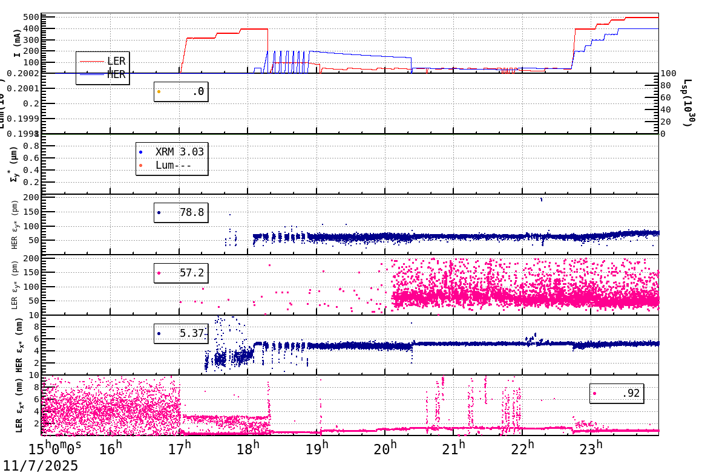Click the LER legend entry in the current plot

102,61
